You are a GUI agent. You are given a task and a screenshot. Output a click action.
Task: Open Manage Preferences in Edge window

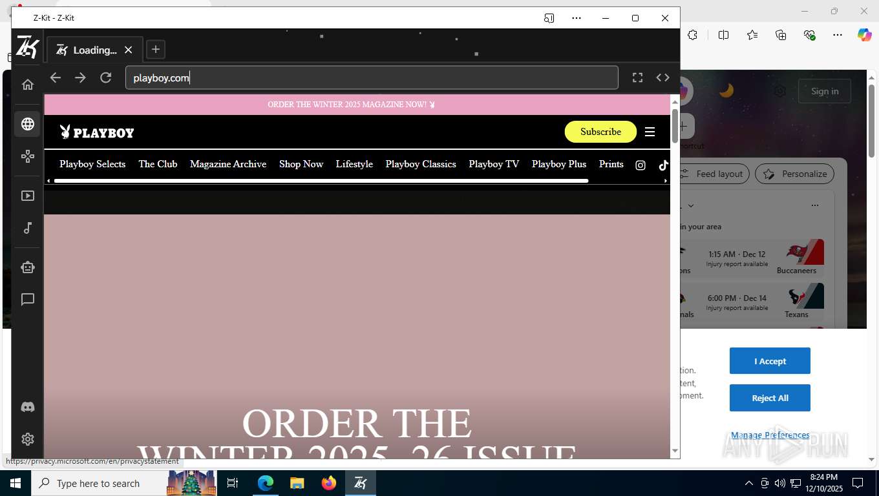pyautogui.click(x=770, y=435)
